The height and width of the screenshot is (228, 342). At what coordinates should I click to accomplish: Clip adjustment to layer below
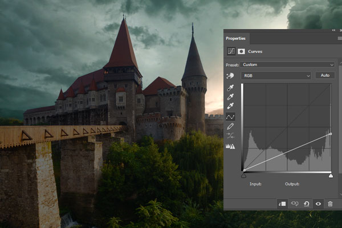(x=282, y=204)
